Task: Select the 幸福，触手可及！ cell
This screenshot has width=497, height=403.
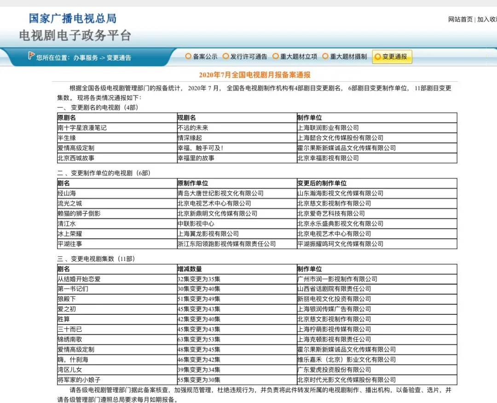Action: tap(237, 148)
